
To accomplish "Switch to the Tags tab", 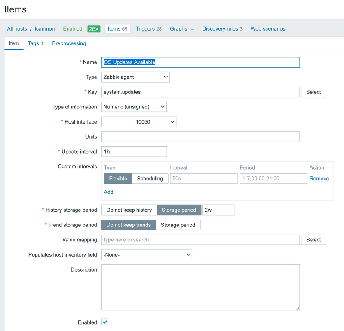I will tap(35, 43).
